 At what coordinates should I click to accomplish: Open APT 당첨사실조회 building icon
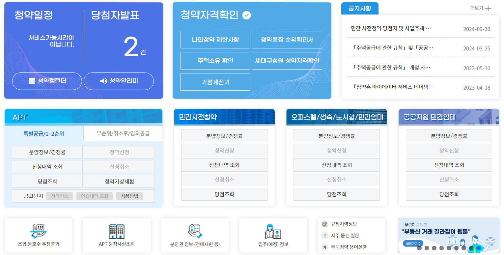tap(117, 230)
